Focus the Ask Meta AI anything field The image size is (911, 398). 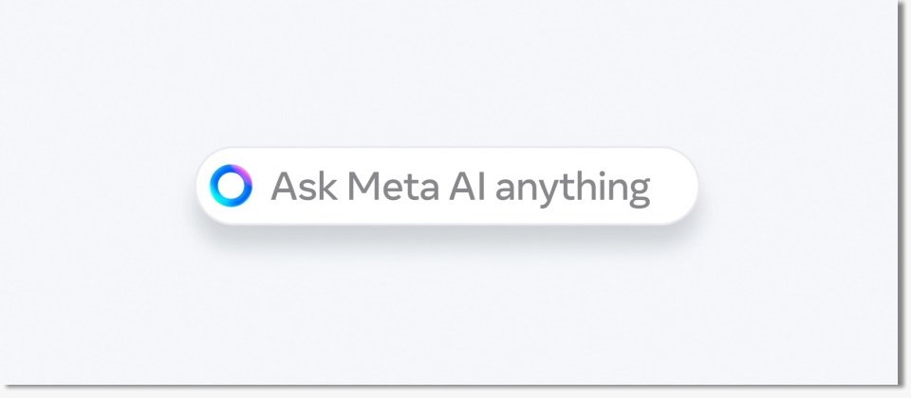(x=447, y=187)
